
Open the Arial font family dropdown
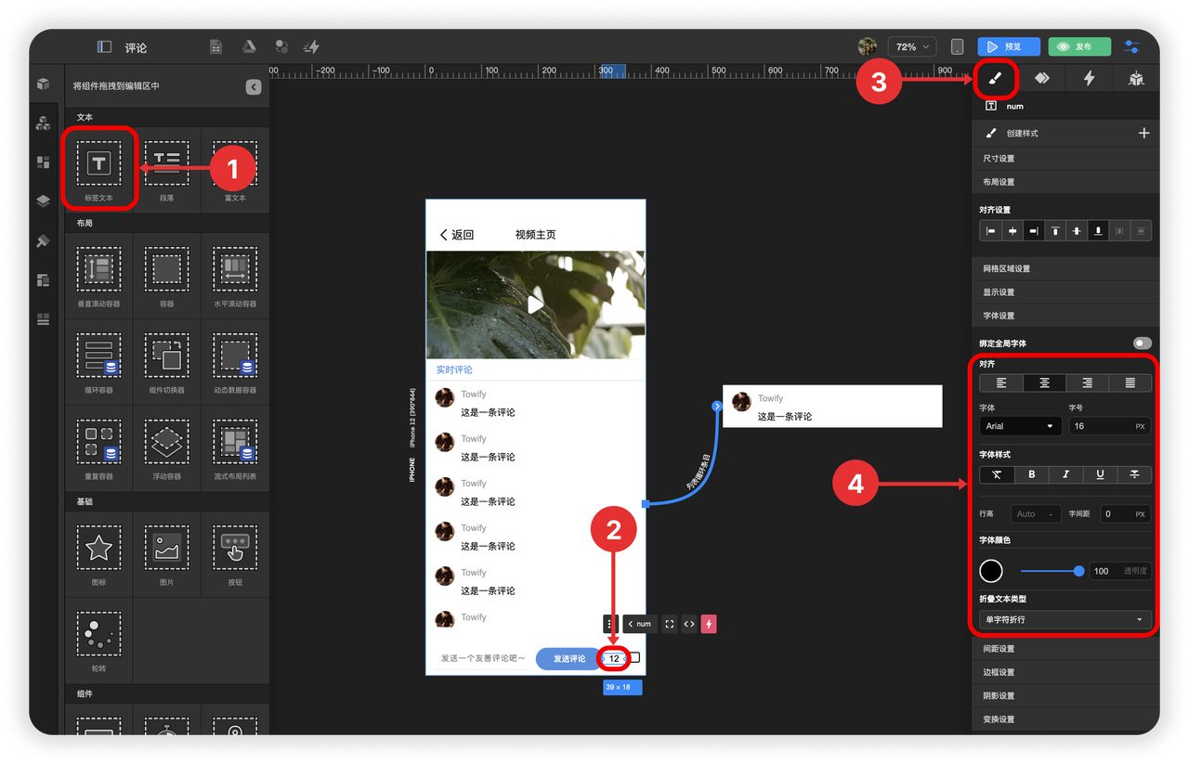(1020, 426)
